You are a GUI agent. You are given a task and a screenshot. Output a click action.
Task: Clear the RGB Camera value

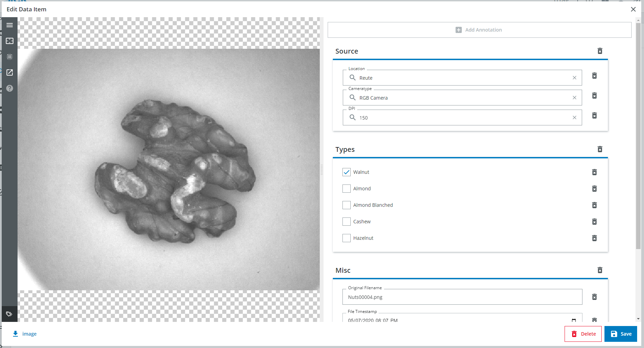coord(574,98)
